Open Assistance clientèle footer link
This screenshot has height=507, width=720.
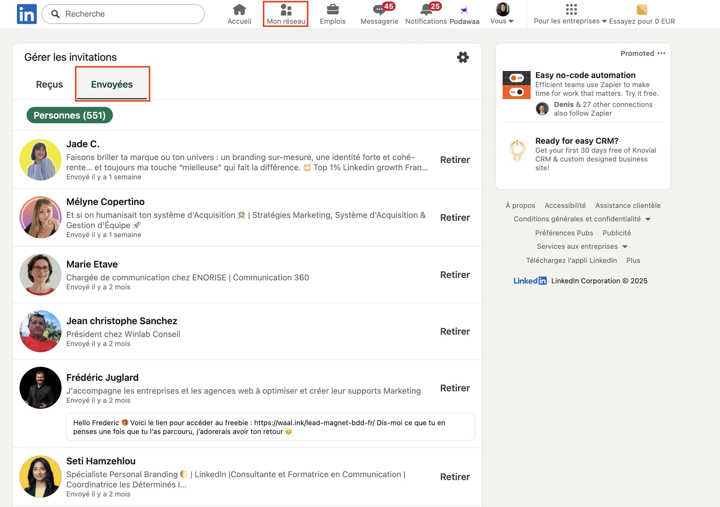click(x=628, y=205)
